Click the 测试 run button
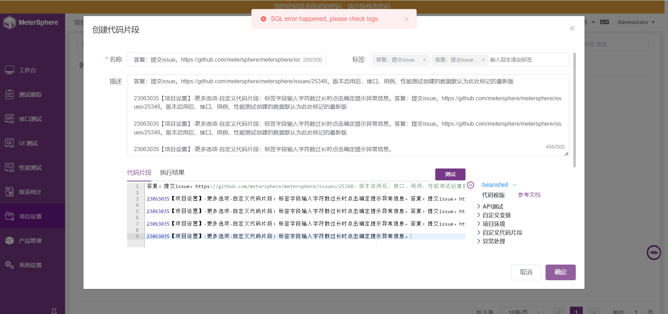 click(x=450, y=174)
